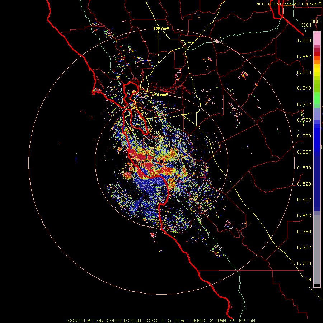Click the 0.467 scale value
The height and width of the screenshot is (323, 323).
pos(304,200)
